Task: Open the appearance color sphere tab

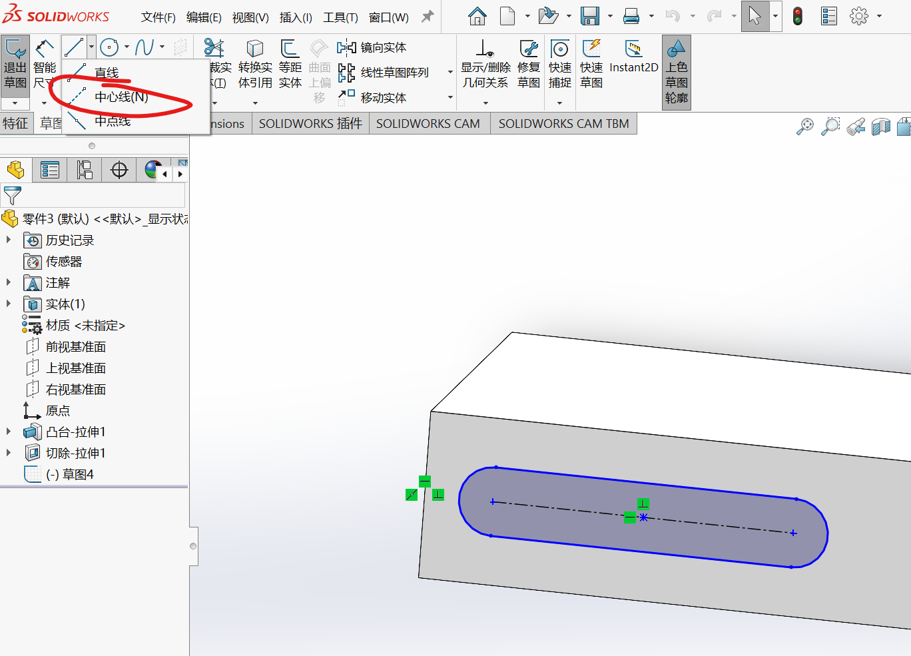Action: 152,170
